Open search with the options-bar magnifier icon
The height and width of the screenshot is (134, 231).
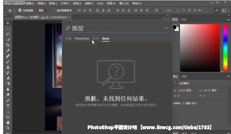[x=217, y=10]
